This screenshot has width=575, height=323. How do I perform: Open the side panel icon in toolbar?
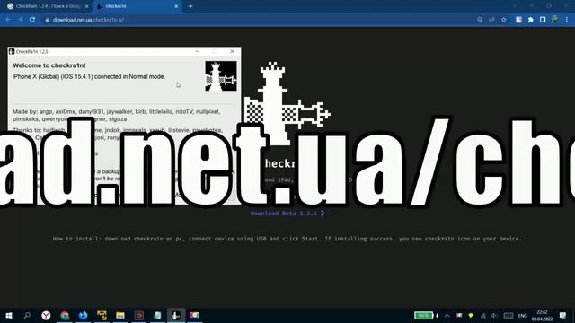pyautogui.click(x=543, y=20)
